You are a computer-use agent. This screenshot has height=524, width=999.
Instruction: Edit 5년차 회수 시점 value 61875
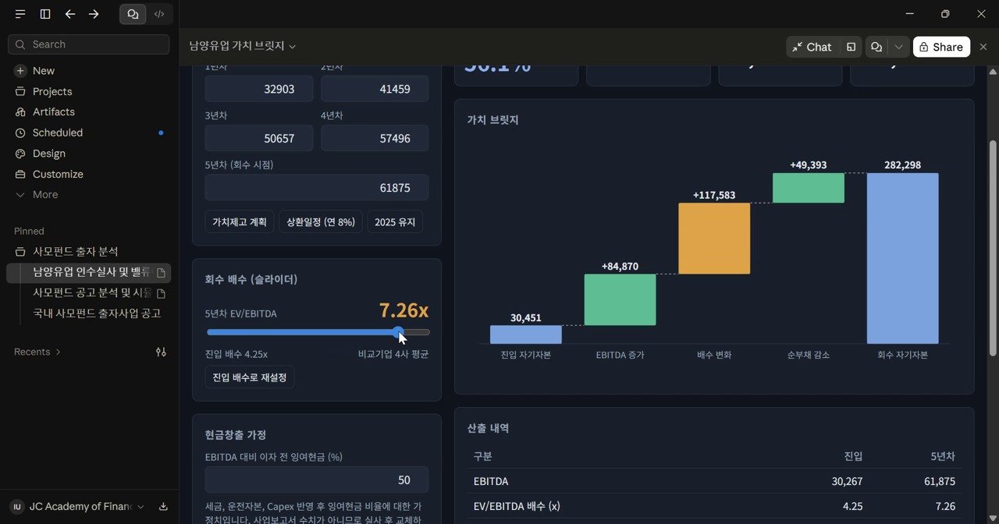click(x=317, y=188)
